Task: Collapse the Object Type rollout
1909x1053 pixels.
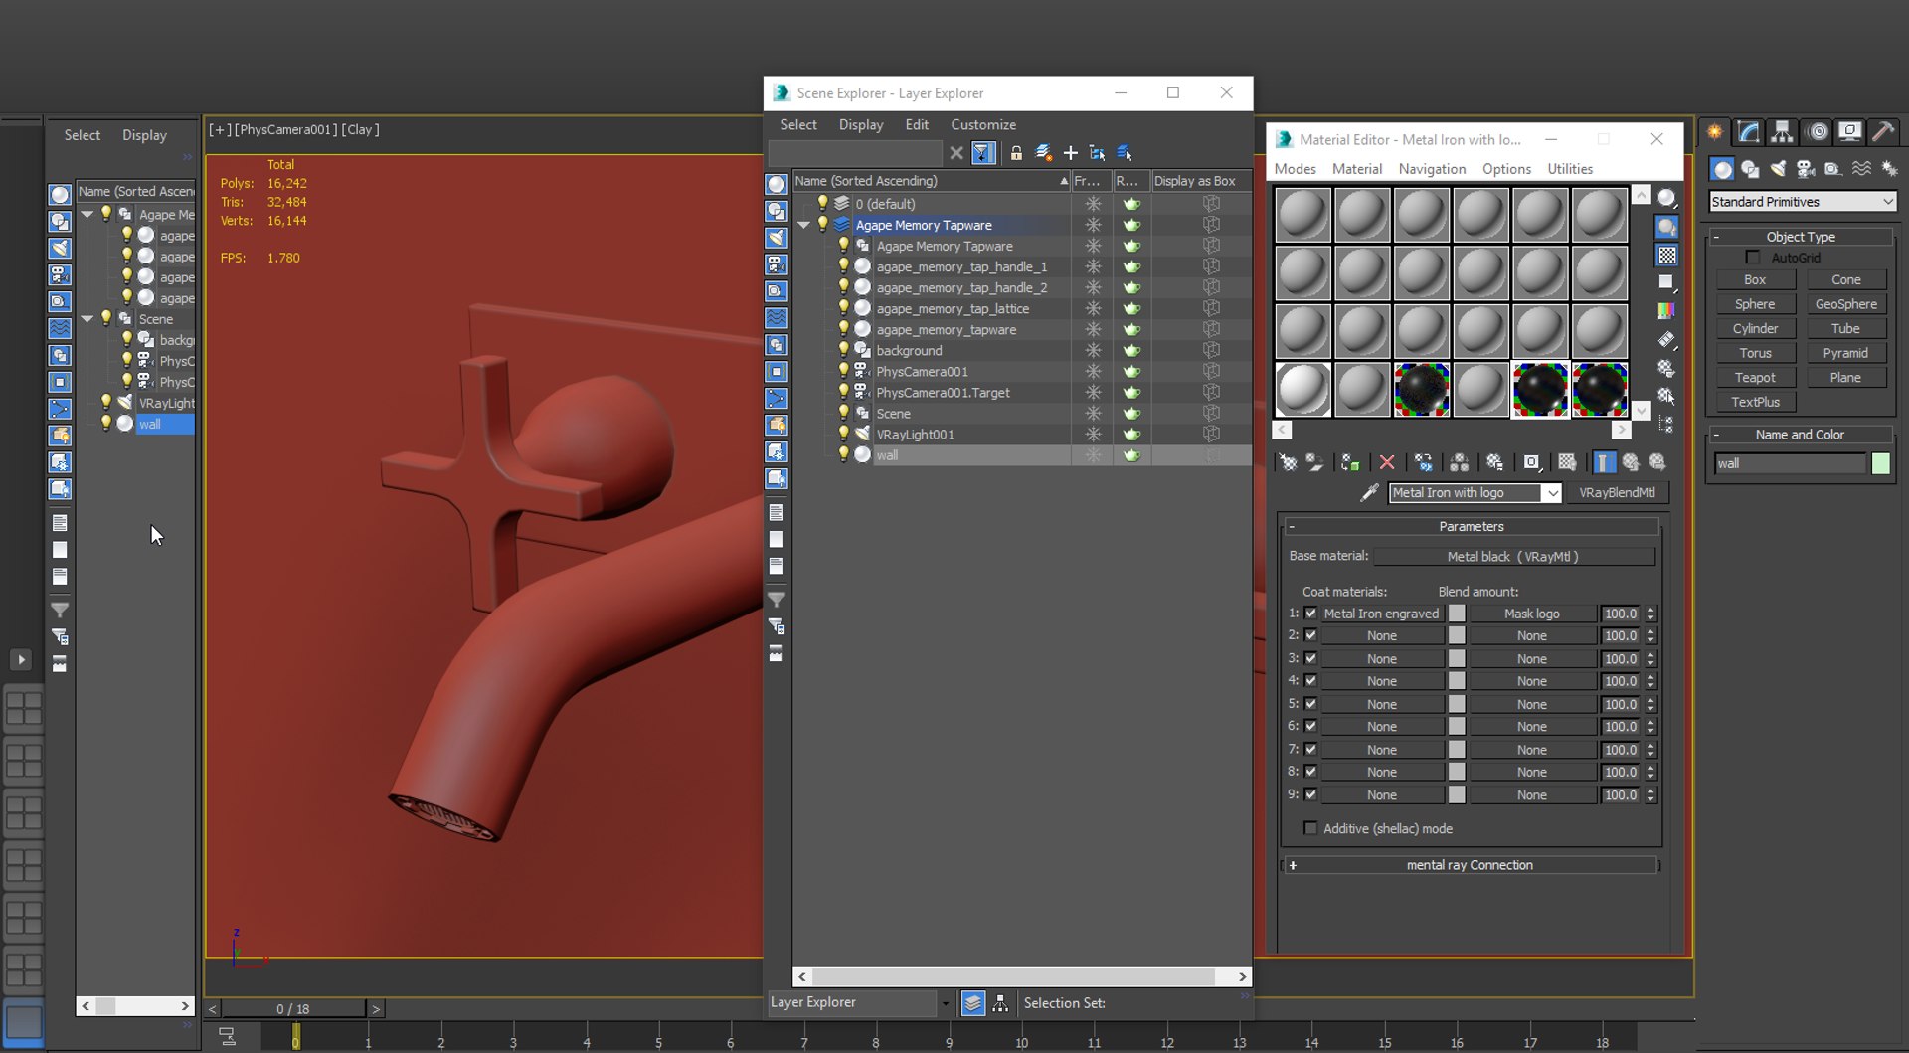Action: coord(1801,237)
